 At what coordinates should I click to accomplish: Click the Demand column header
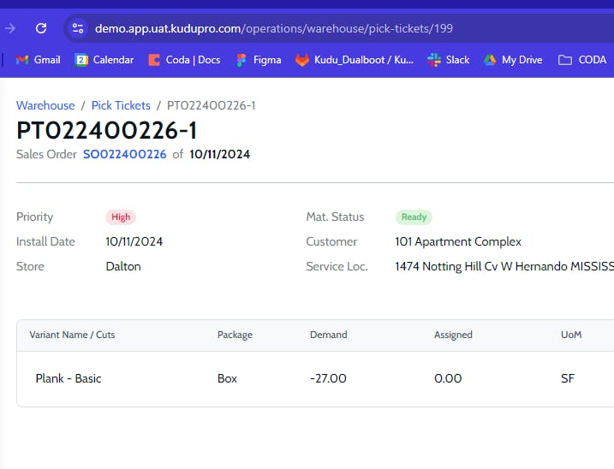(329, 335)
